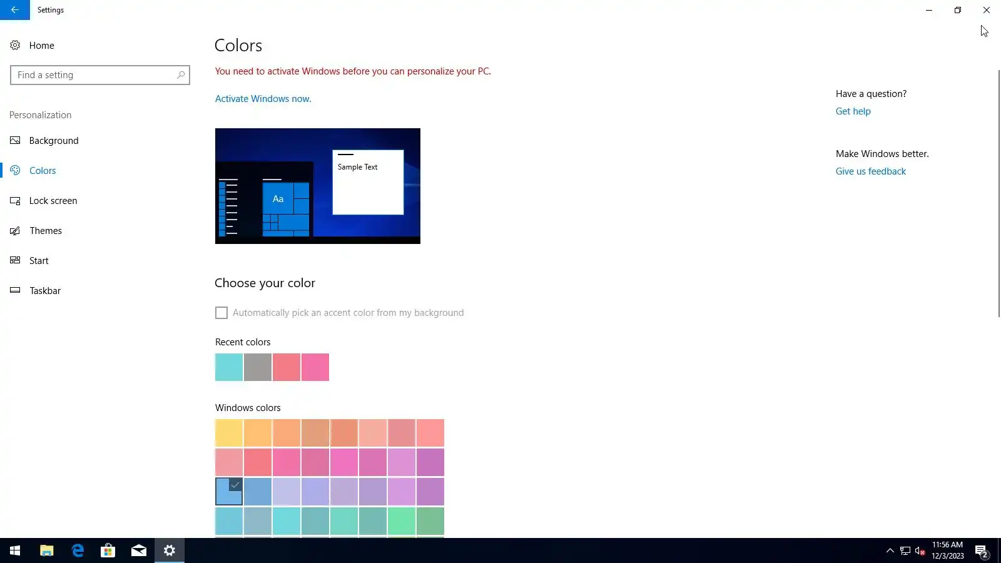This screenshot has width=1001, height=563.
Task: Click the checkmarked blue swatch in Windows colors
Action: [x=229, y=492]
